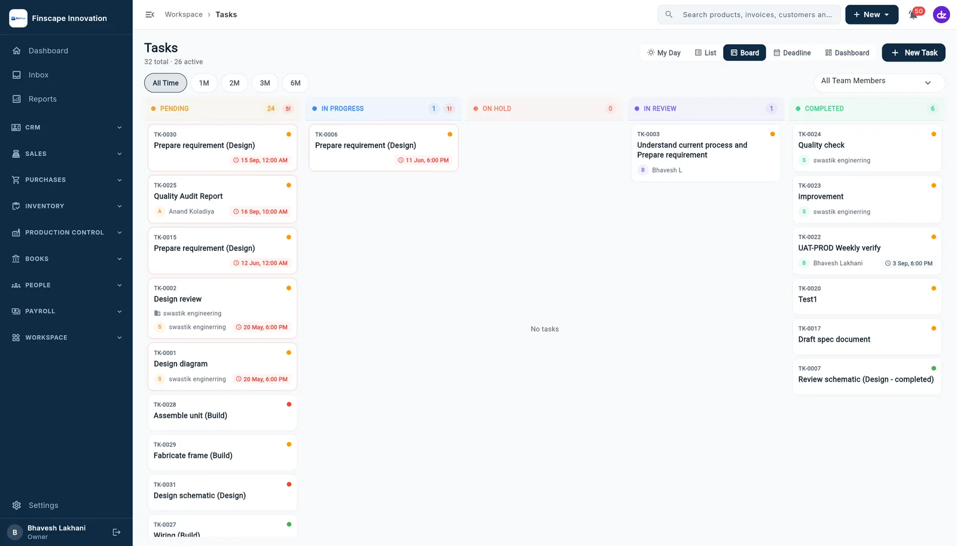Select the 6M time filter
Screen dimensions: 957x546
tap(295, 83)
